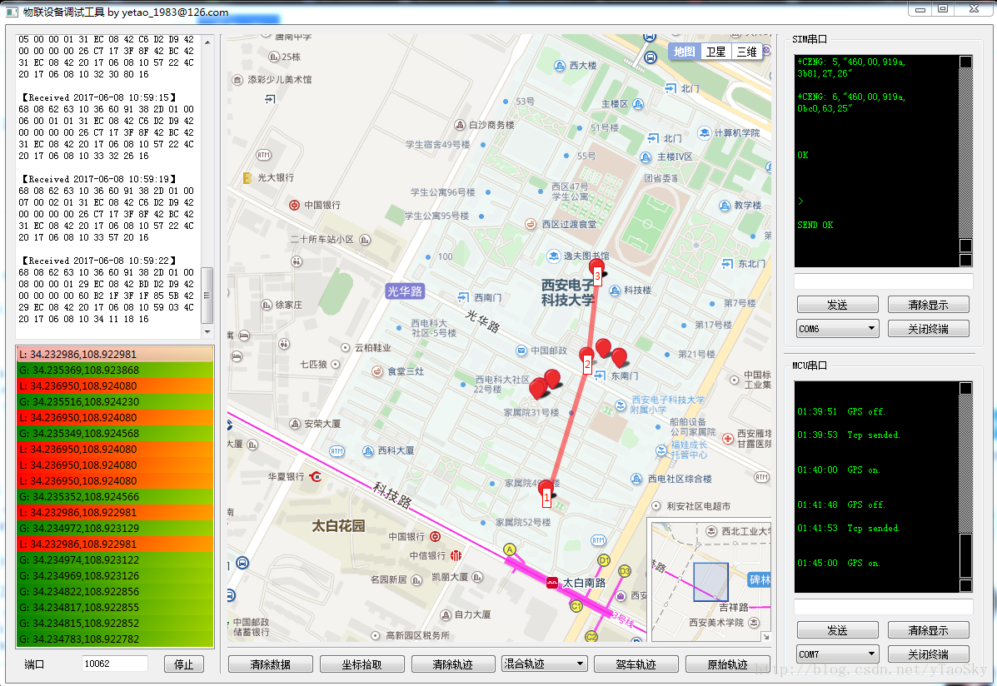Viewport: 997px width, 686px height.
Task: Open the 混合轨迹 track type dropdown
Action: 544,664
